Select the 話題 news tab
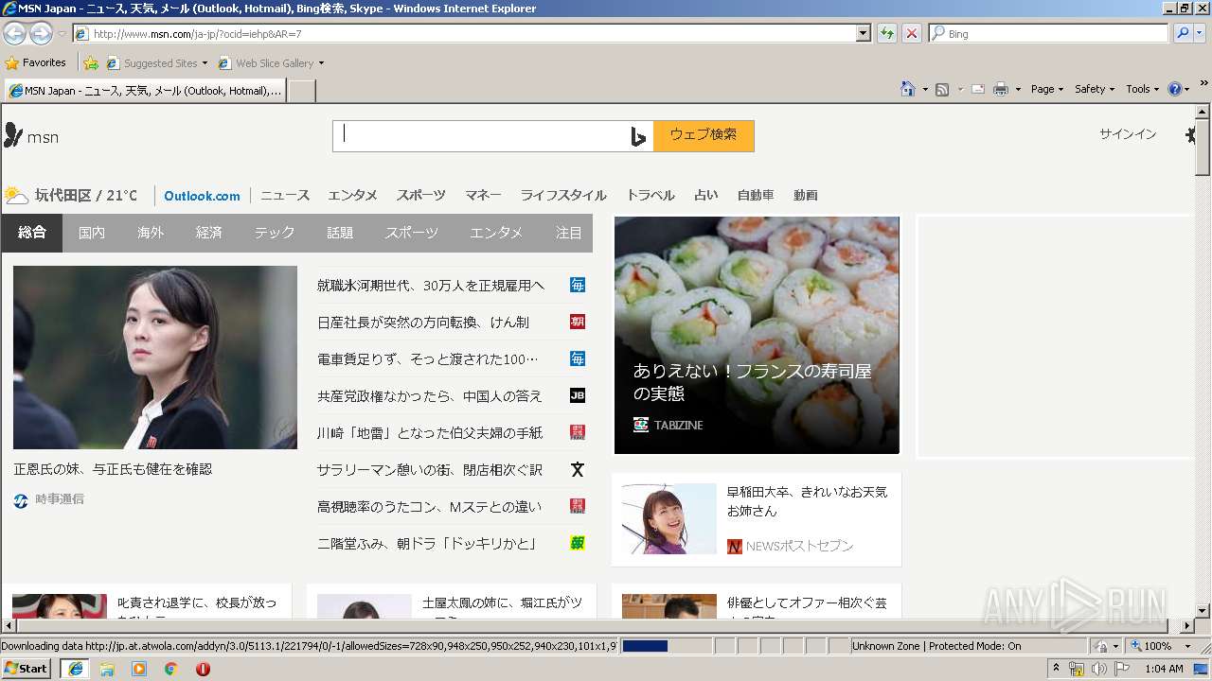This screenshot has height=681, width=1212. click(x=340, y=233)
